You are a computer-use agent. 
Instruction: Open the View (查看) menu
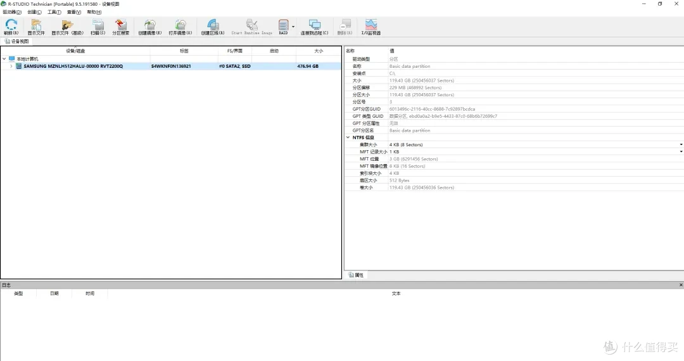pos(73,12)
